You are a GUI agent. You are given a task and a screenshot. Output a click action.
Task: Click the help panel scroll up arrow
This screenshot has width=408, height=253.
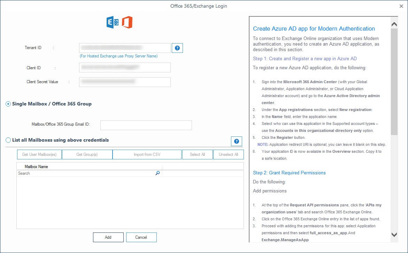394,24
